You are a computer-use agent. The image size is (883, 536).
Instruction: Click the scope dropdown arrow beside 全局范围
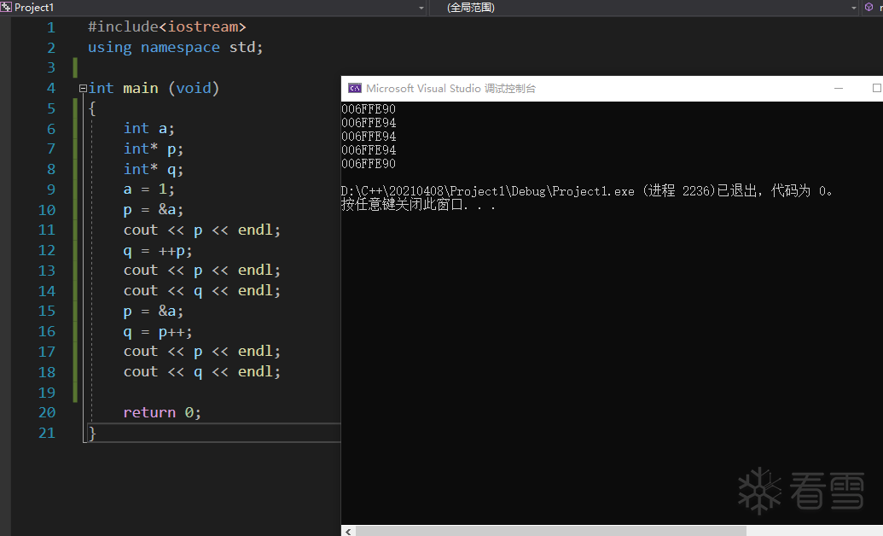853,8
